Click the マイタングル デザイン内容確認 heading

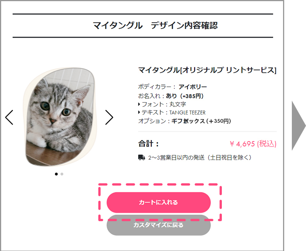[155, 26]
